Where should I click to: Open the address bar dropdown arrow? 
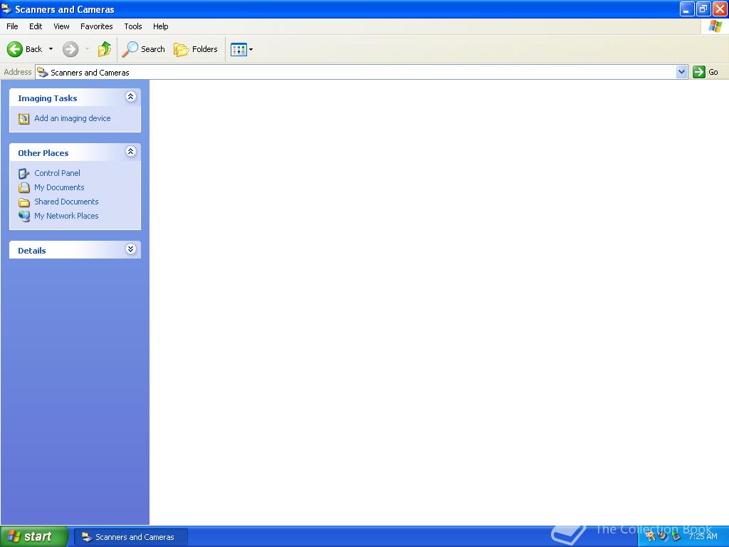(681, 72)
